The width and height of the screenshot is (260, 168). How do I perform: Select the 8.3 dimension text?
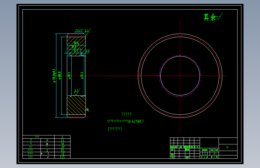point(76,51)
